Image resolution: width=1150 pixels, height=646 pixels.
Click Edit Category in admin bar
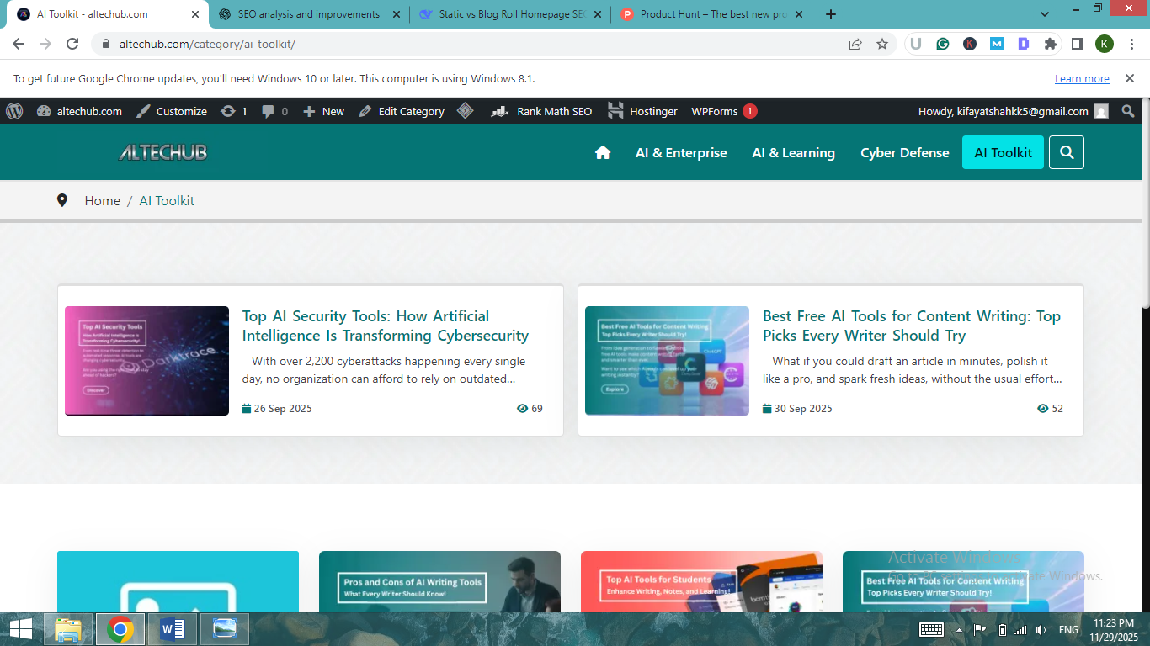[x=402, y=111]
